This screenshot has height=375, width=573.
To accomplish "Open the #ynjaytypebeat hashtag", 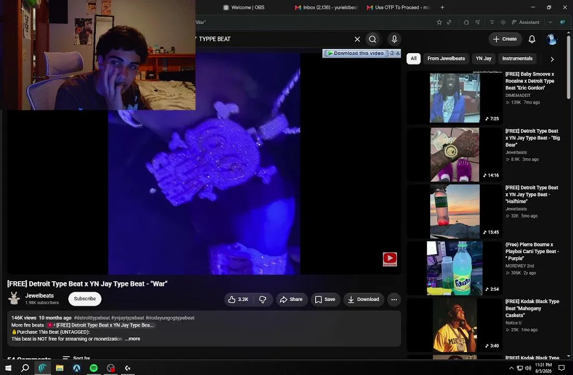I will (128, 318).
